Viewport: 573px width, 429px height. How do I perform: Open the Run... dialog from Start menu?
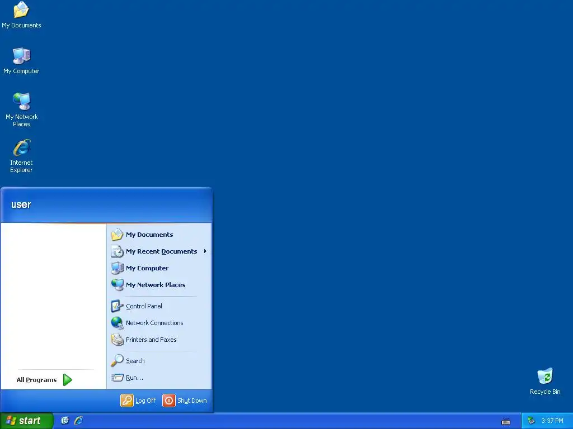[x=159, y=378]
